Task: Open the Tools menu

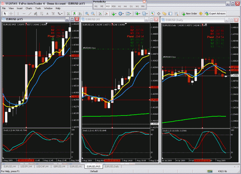Action: (x=38, y=8)
